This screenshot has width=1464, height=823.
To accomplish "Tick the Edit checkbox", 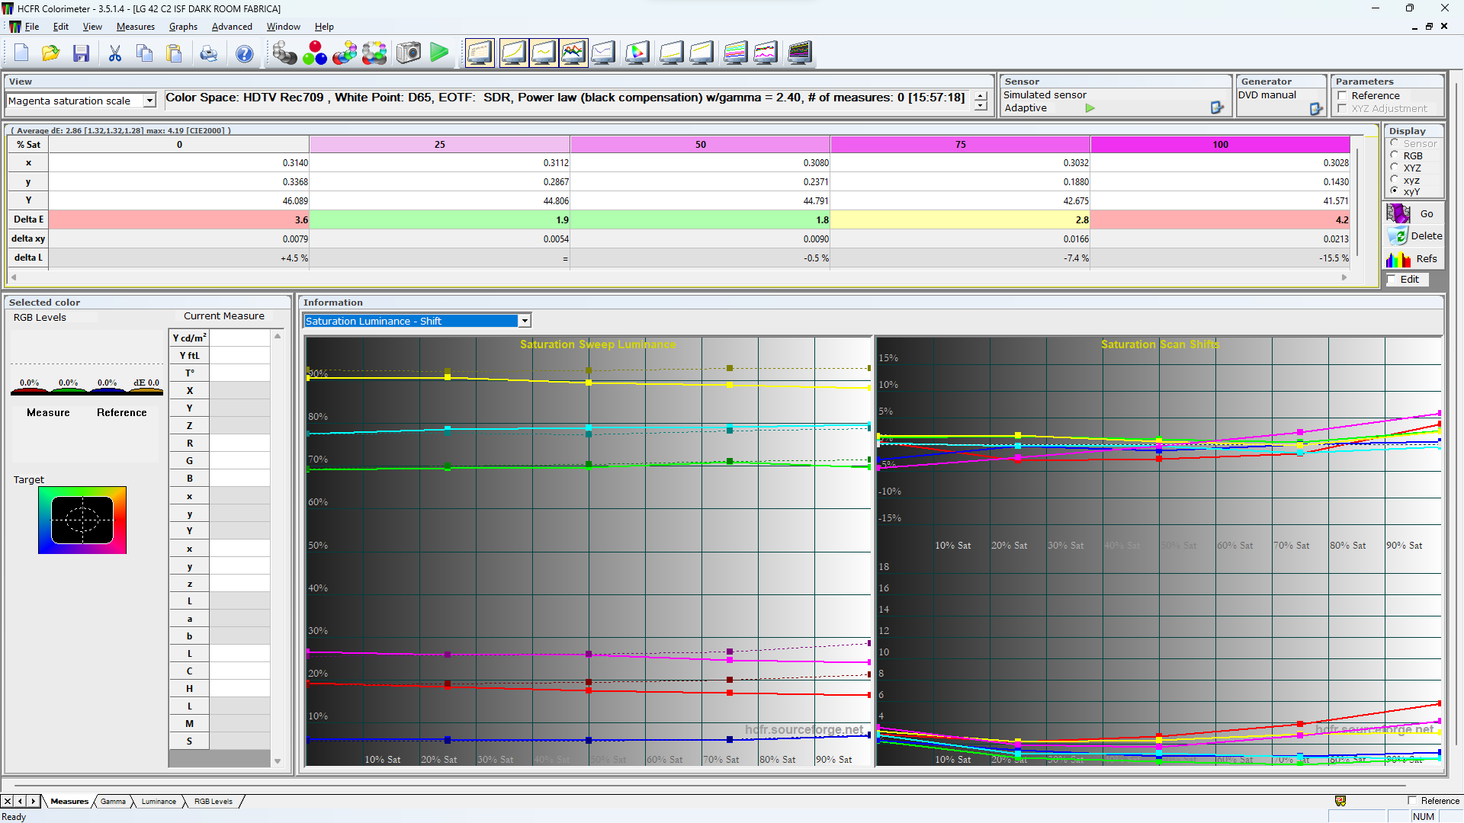I will pyautogui.click(x=1392, y=280).
